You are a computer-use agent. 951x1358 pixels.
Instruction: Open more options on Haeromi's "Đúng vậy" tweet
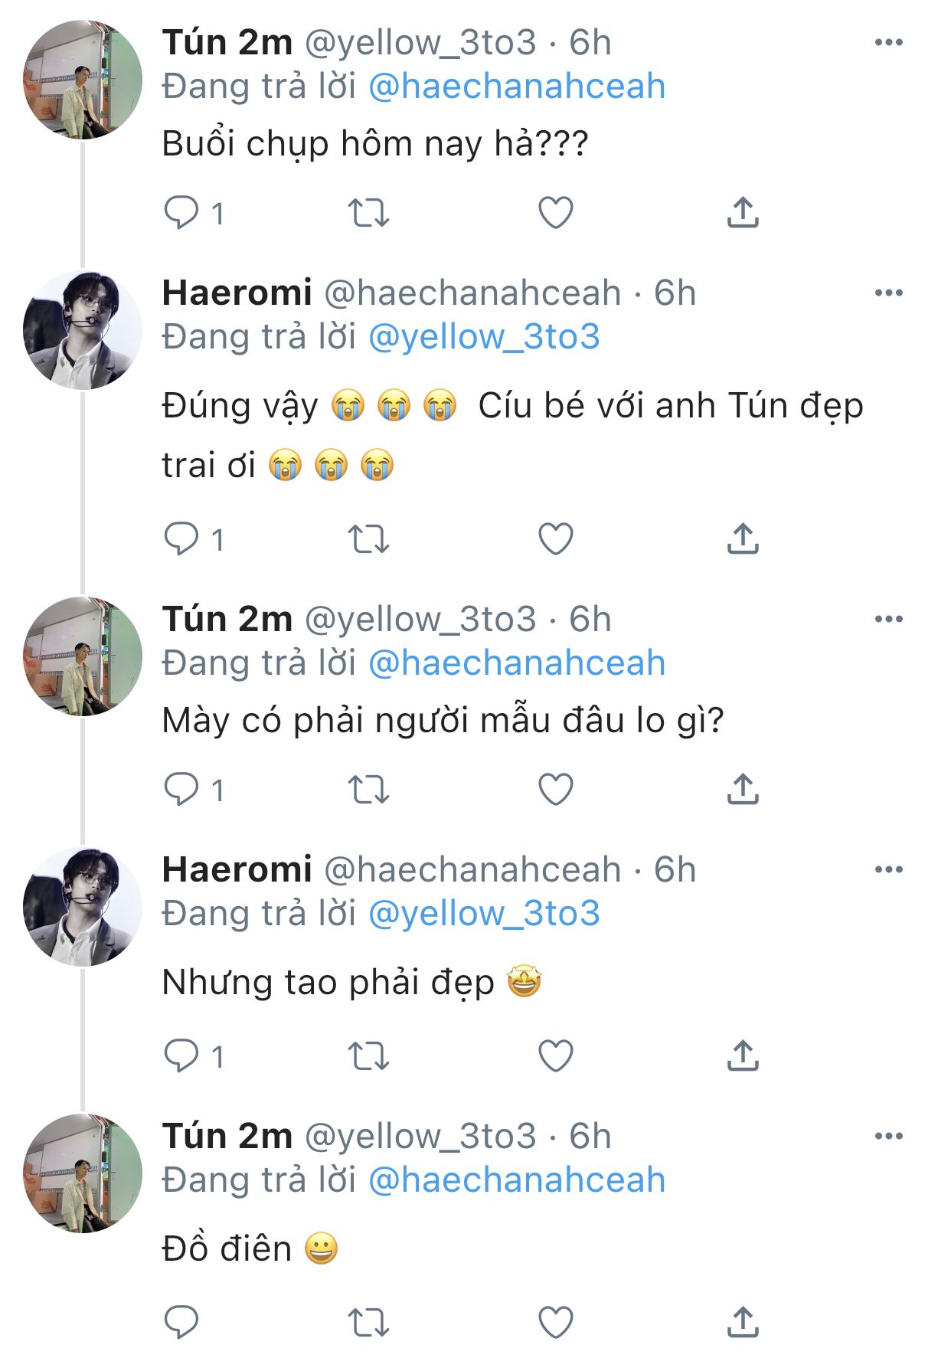[888, 293]
